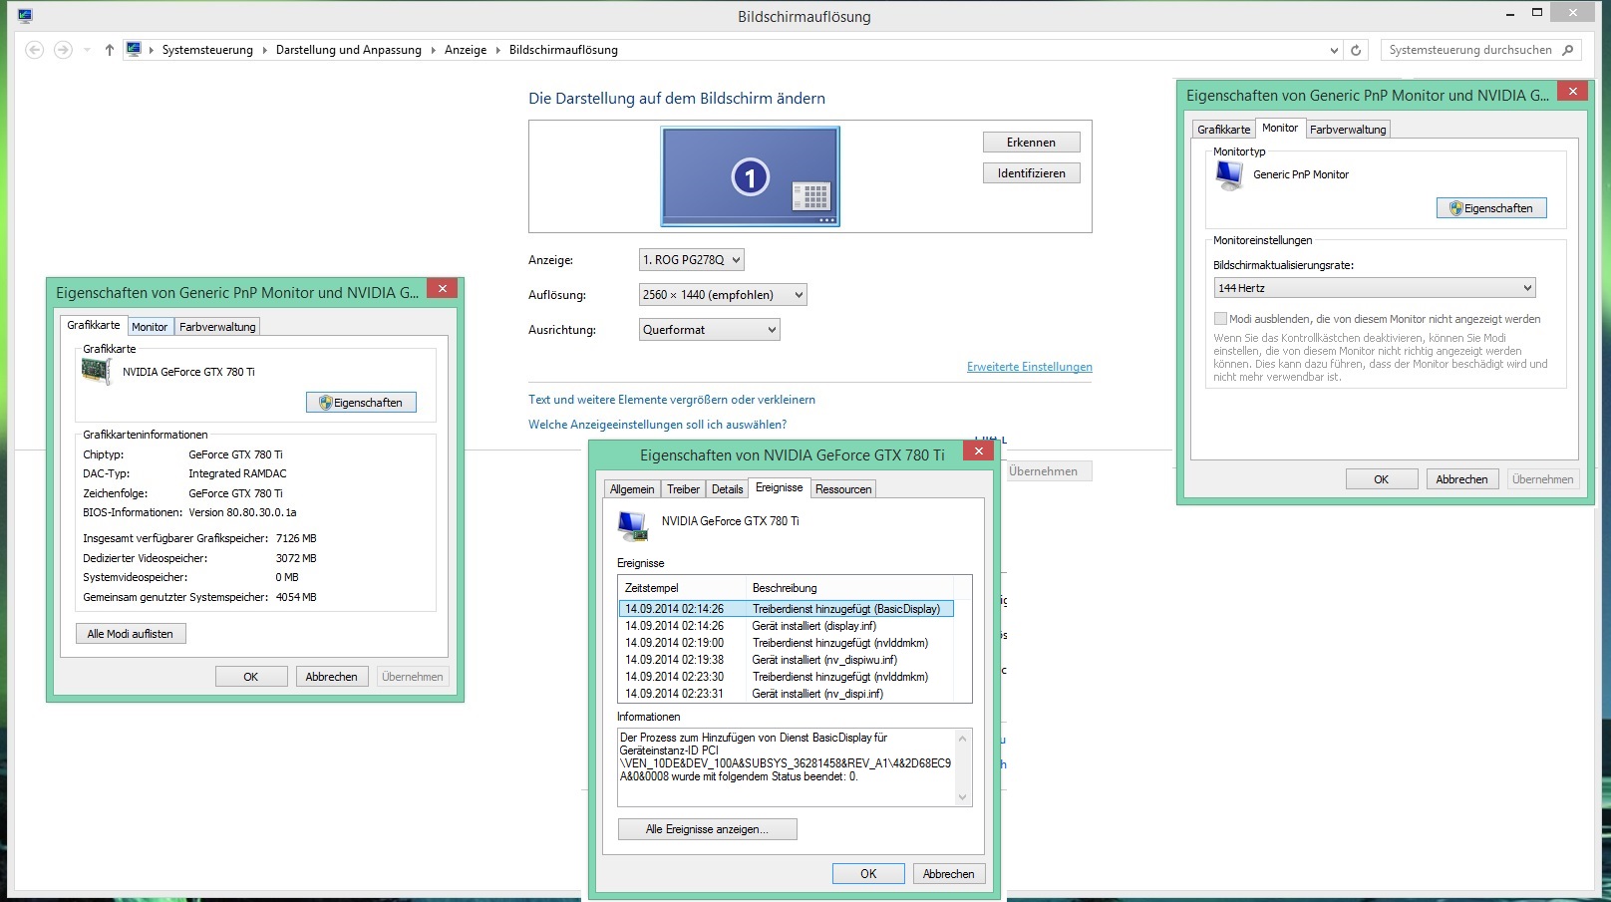The image size is (1611, 902).
Task: Click the back arrow in the navigation bar
Action: [34, 50]
